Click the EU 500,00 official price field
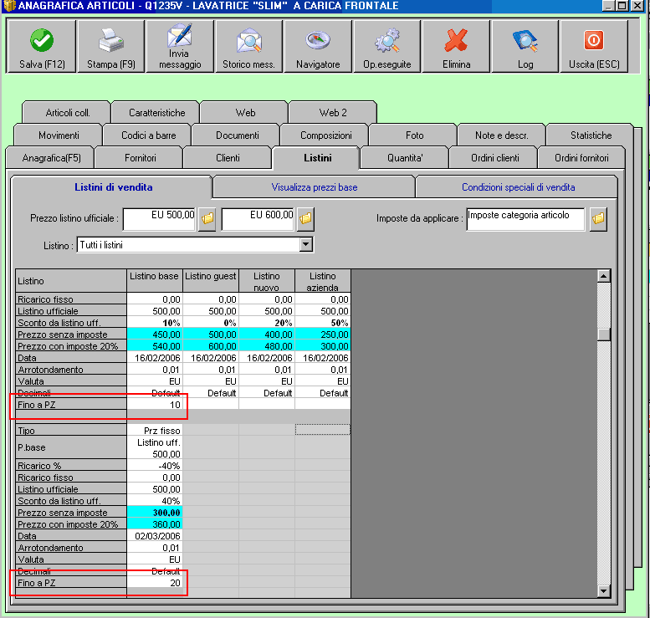 tap(160, 219)
